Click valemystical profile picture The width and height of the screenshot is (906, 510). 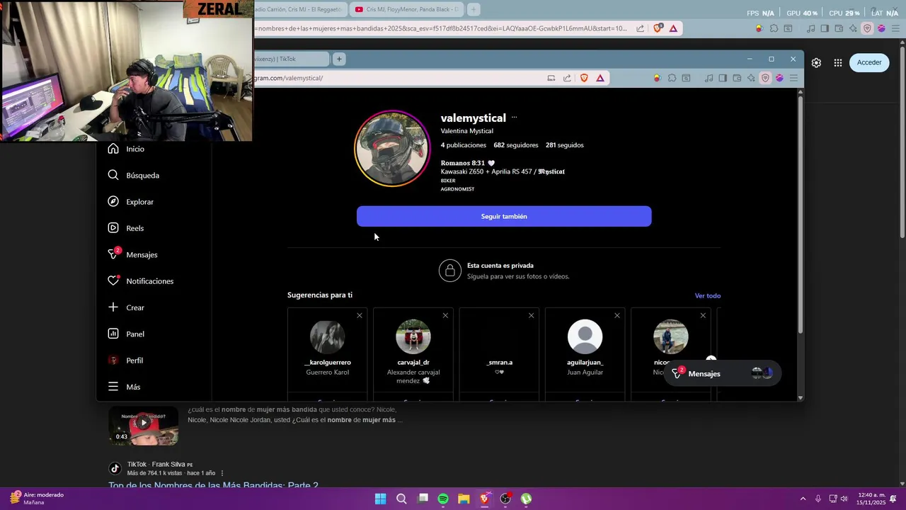point(392,149)
